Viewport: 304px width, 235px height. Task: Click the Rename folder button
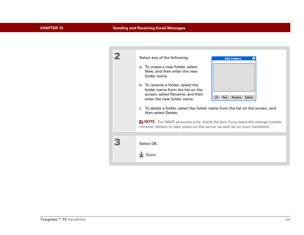click(x=236, y=97)
